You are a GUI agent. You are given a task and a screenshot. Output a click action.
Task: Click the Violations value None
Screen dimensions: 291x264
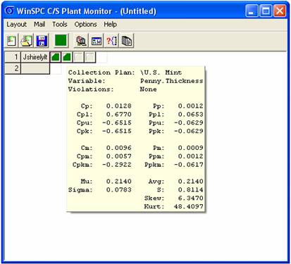[148, 89]
